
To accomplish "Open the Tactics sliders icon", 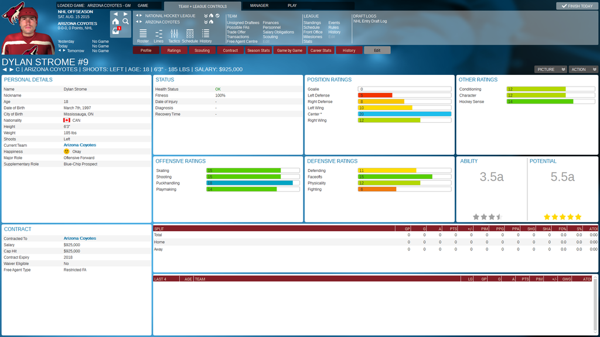I will pyautogui.click(x=174, y=36).
